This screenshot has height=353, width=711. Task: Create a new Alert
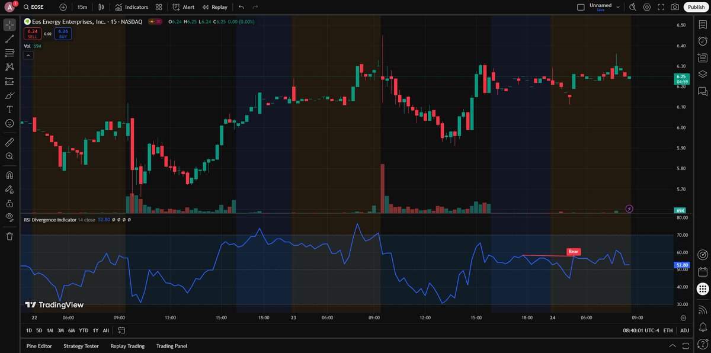coord(183,7)
